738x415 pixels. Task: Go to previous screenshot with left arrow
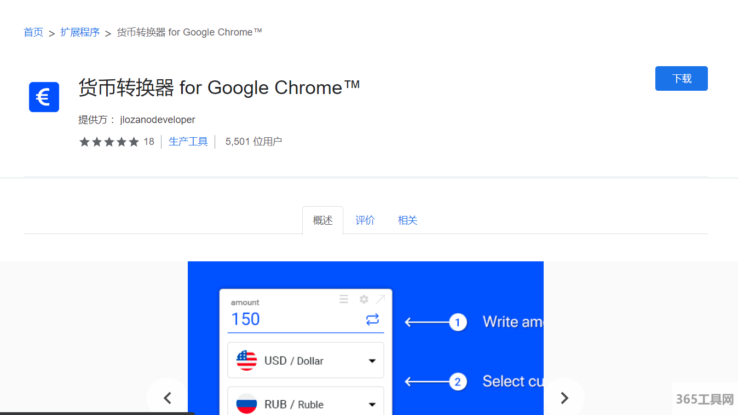[168, 398]
